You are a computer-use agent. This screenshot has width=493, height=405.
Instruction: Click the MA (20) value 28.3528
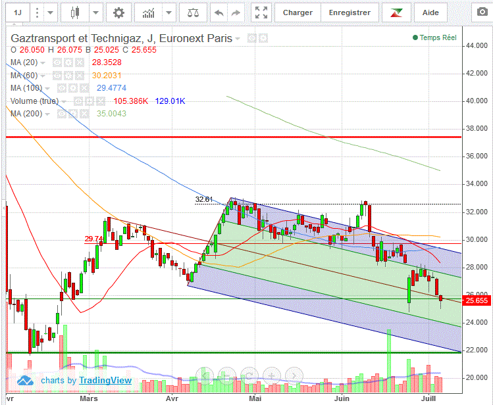click(x=107, y=62)
